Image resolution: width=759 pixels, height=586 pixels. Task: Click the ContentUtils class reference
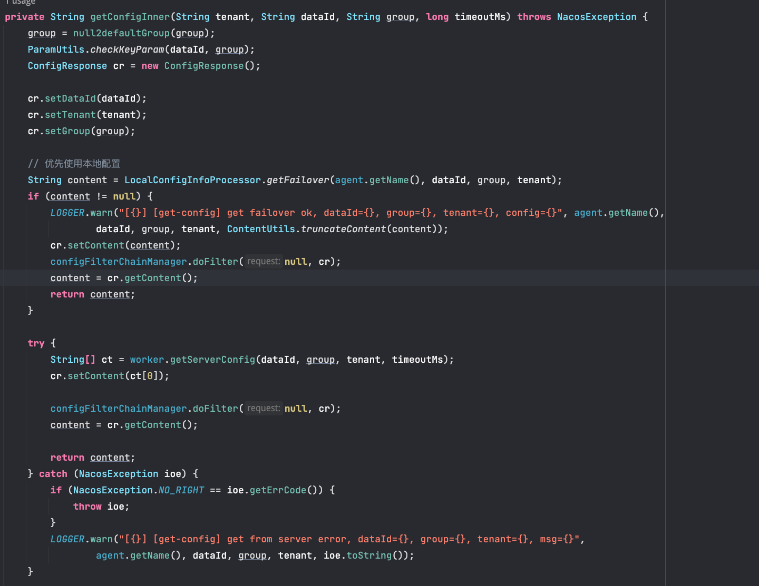pos(261,229)
